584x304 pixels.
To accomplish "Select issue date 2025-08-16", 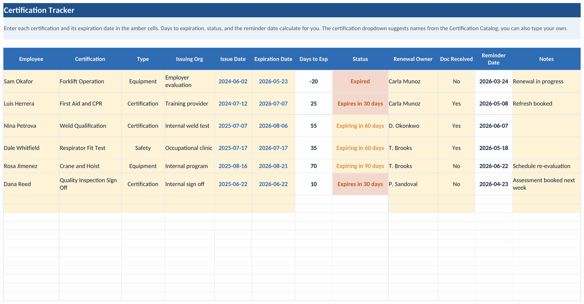I will [x=233, y=166].
